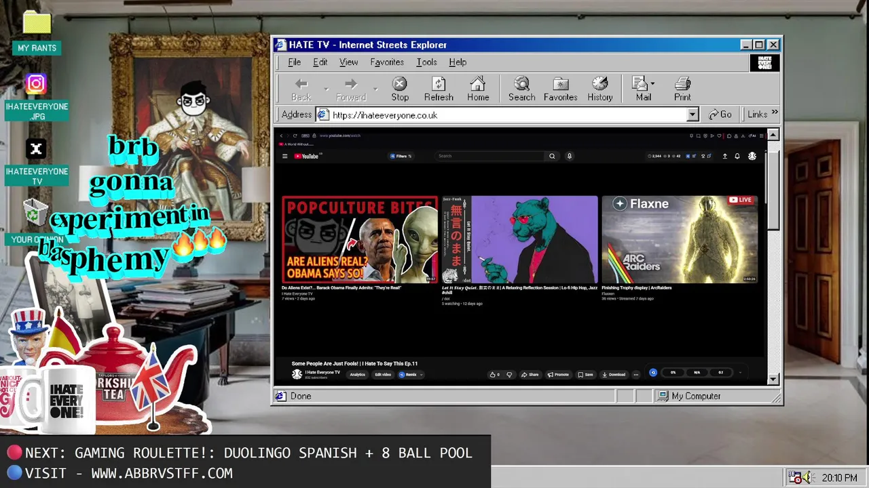This screenshot has width=869, height=488.
Task: Open the Analytics button under video
Action: [357, 374]
